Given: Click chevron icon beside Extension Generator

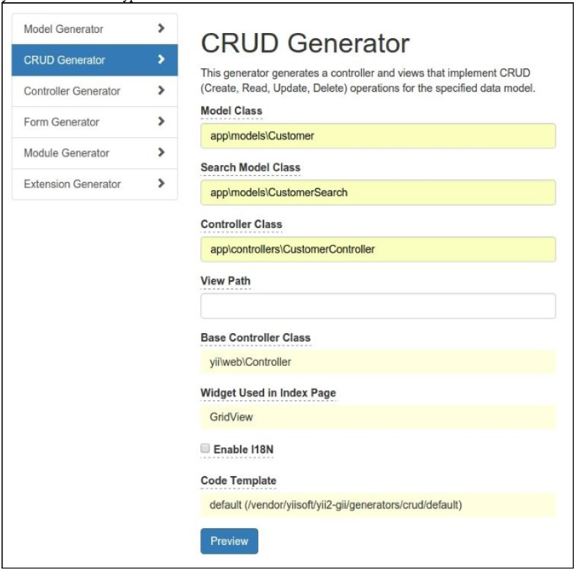Looking at the screenshot, I should [x=161, y=183].
